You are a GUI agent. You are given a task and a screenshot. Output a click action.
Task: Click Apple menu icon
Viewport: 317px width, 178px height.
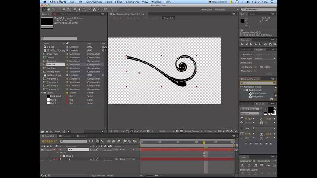pos(44,2)
